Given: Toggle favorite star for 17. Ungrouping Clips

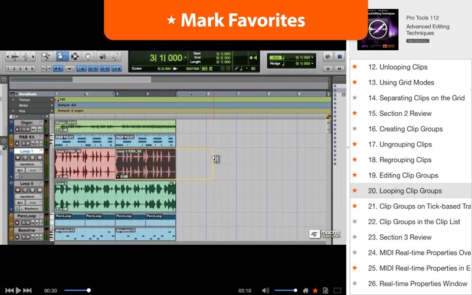Looking at the screenshot, I should click(355, 144).
